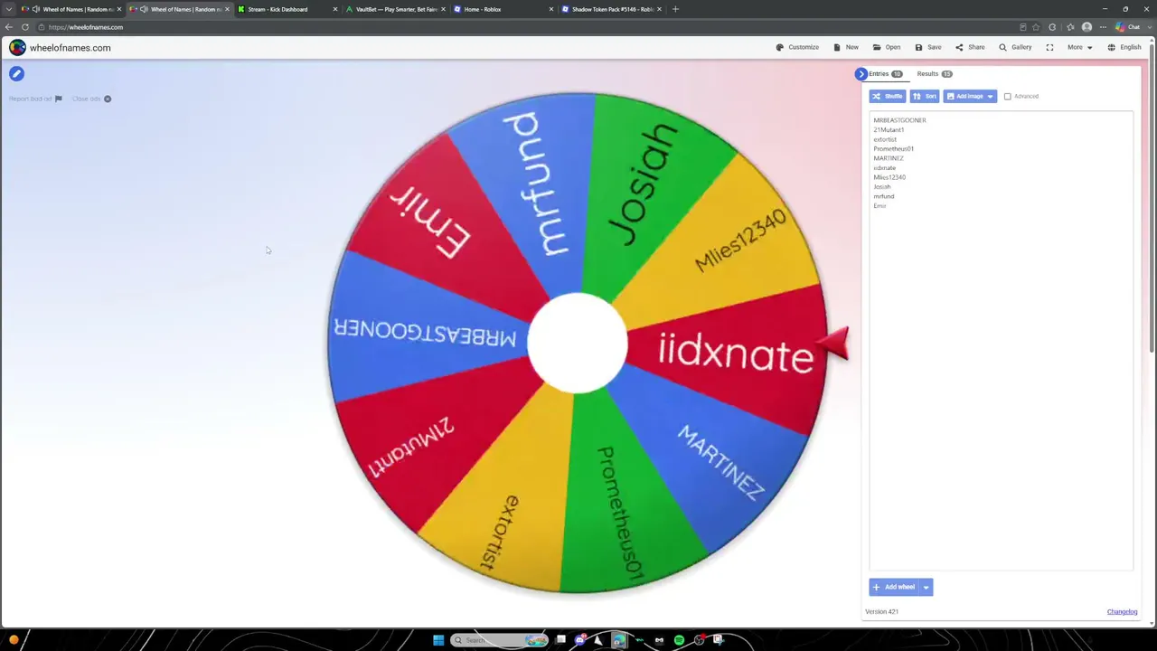
Task: Click the extortist entry line
Action: [x=885, y=139]
